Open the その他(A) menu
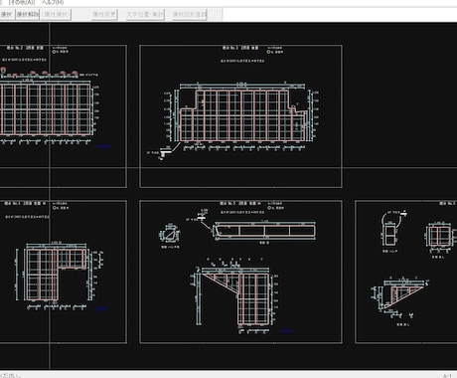The image size is (457, 378). [22, 2]
